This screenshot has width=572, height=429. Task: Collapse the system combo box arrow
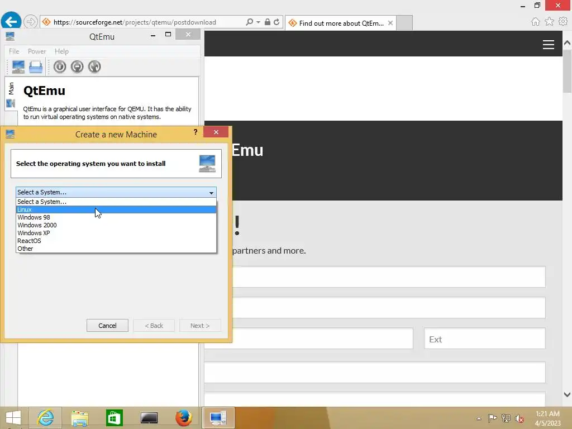pos(211,192)
